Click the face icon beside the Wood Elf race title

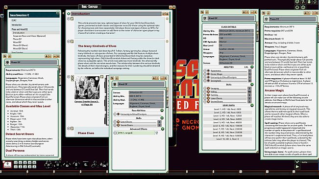(x=115, y=84)
